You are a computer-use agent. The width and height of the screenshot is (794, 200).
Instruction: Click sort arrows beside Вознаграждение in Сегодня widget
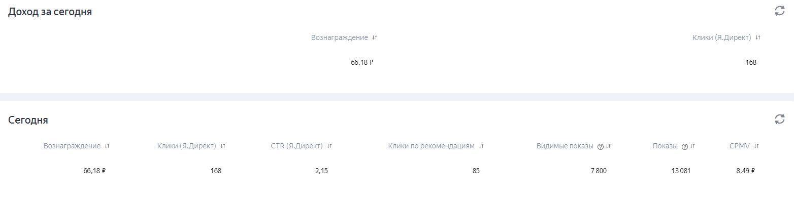click(x=107, y=146)
